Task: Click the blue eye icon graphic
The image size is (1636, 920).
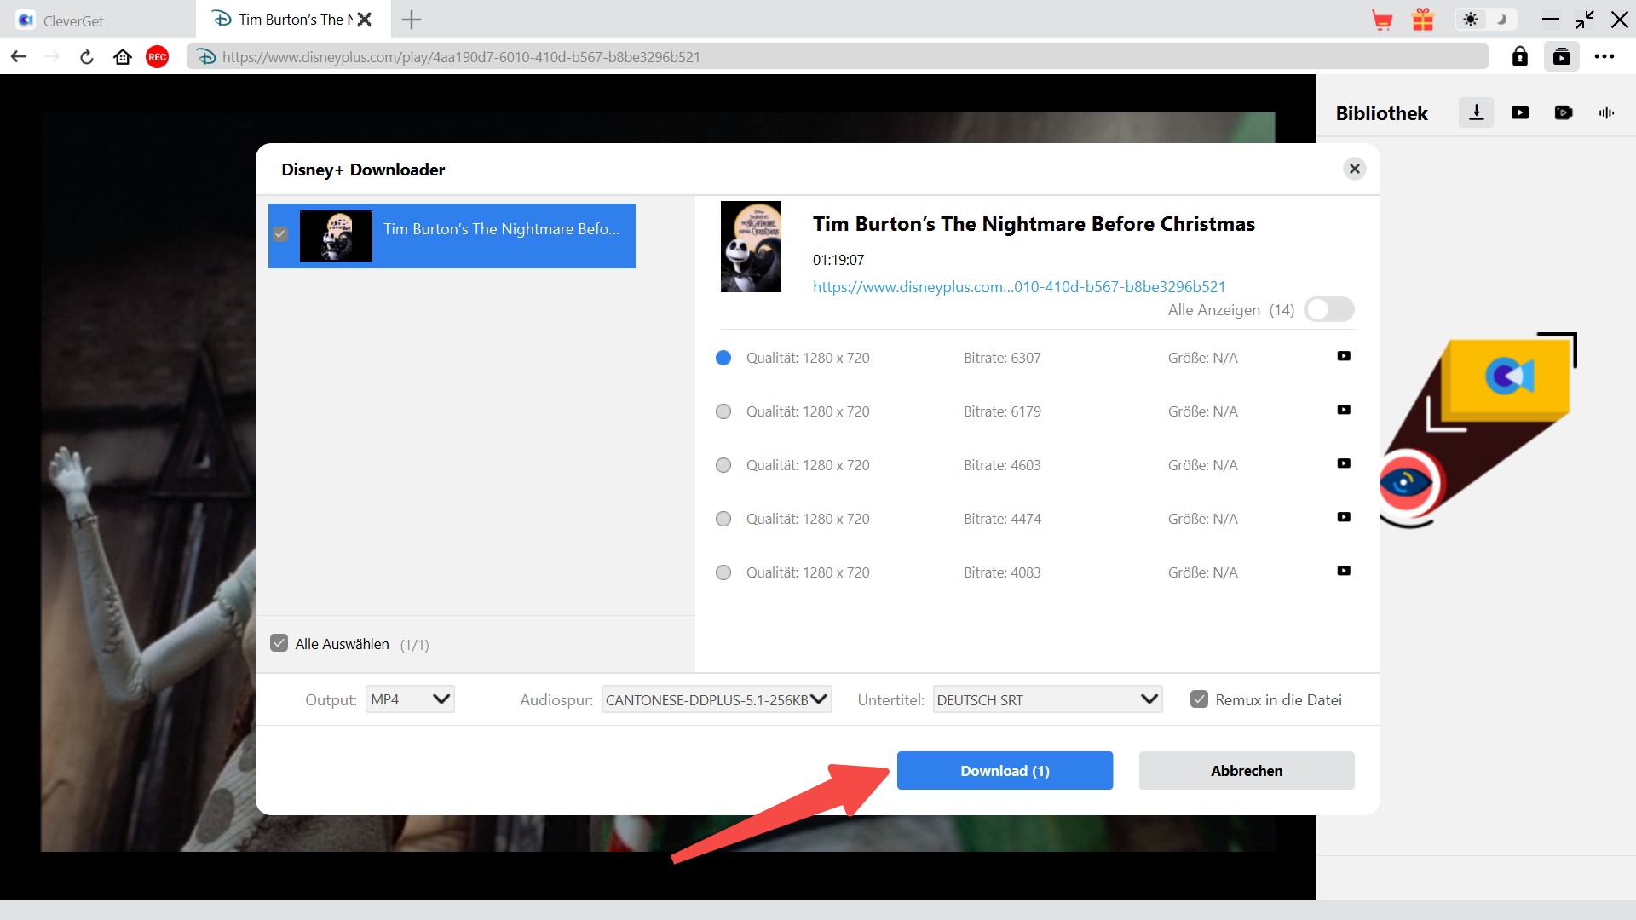Action: click(x=1408, y=484)
